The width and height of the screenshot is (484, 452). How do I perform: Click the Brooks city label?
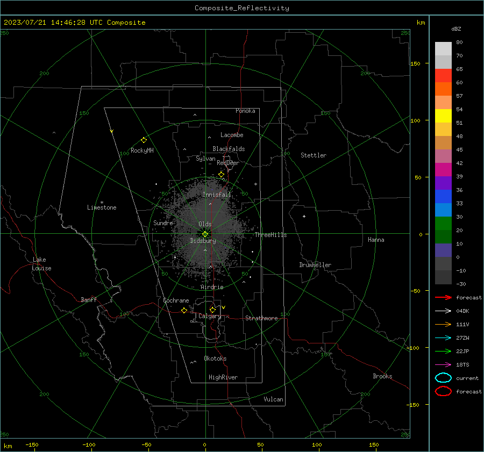[x=382, y=376]
